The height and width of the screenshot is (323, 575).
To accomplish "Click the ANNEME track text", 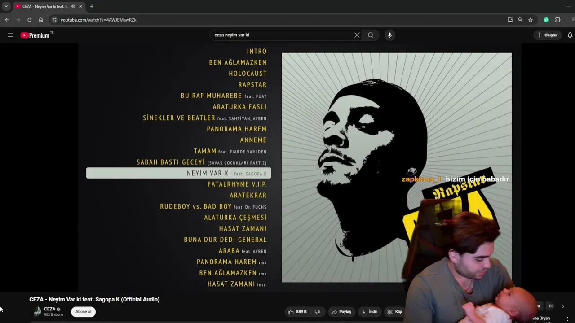I will (253, 140).
